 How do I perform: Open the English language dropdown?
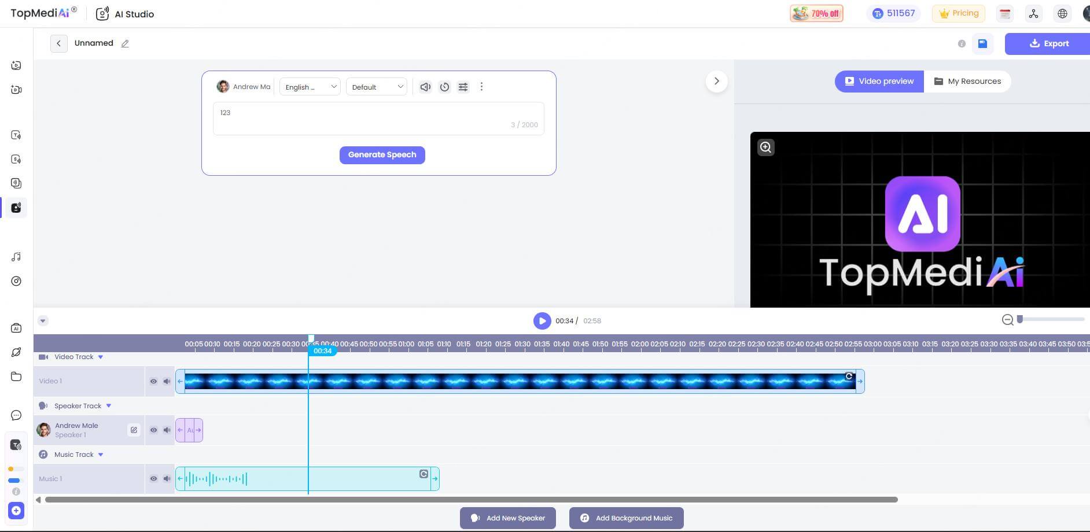(310, 87)
